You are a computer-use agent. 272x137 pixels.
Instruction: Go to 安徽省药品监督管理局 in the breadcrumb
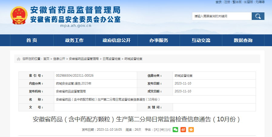(84, 59)
